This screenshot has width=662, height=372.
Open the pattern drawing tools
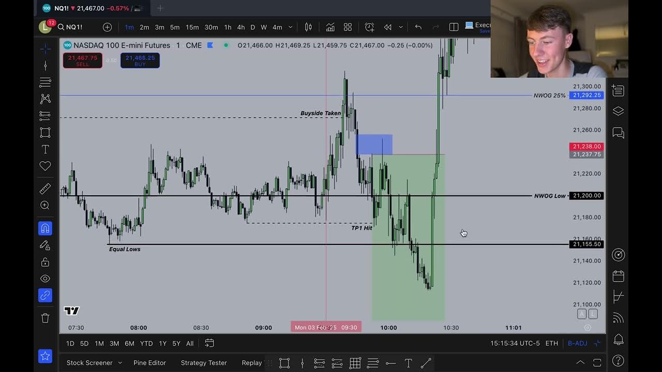tap(45, 99)
